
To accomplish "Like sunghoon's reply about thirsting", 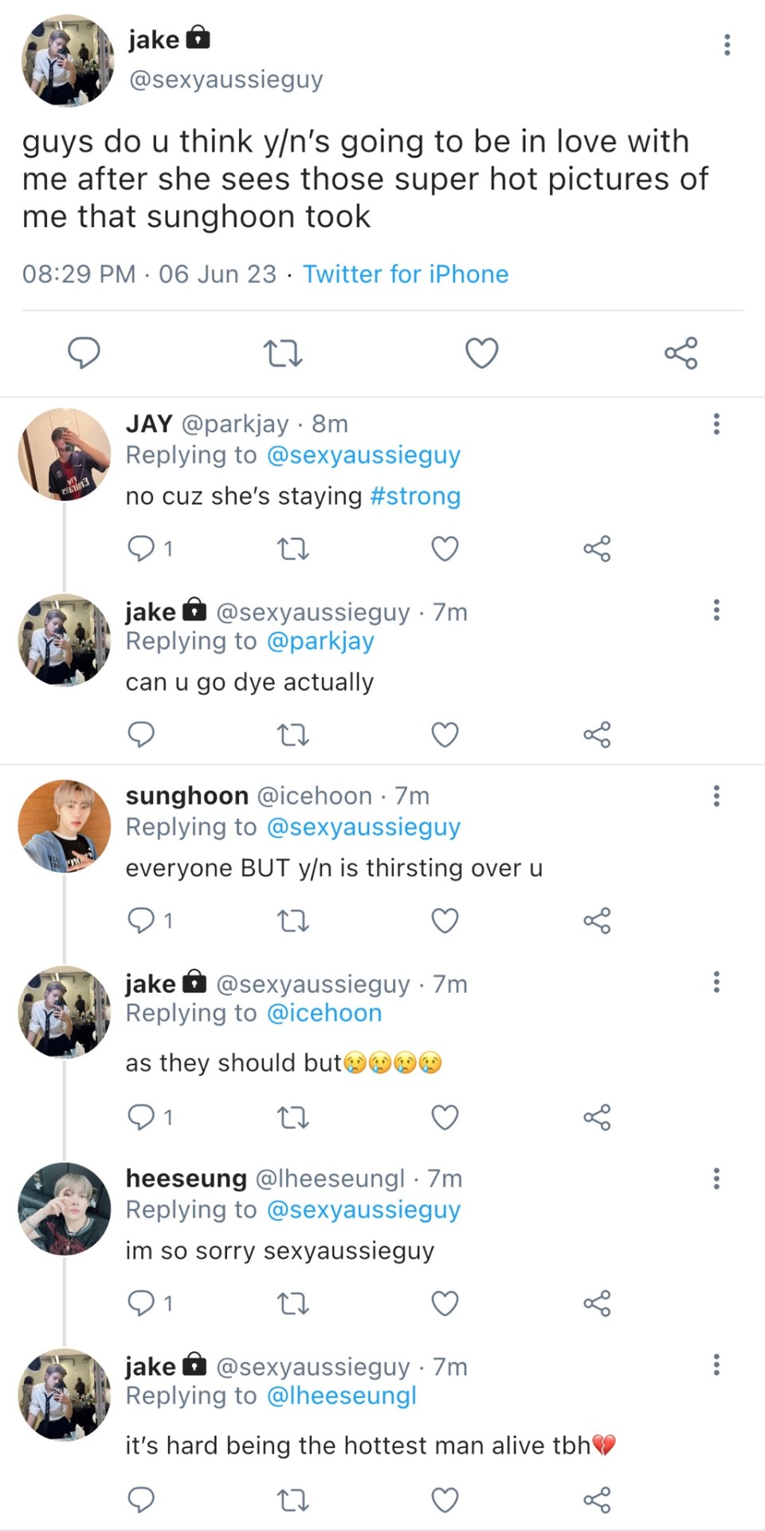I will (x=445, y=921).
